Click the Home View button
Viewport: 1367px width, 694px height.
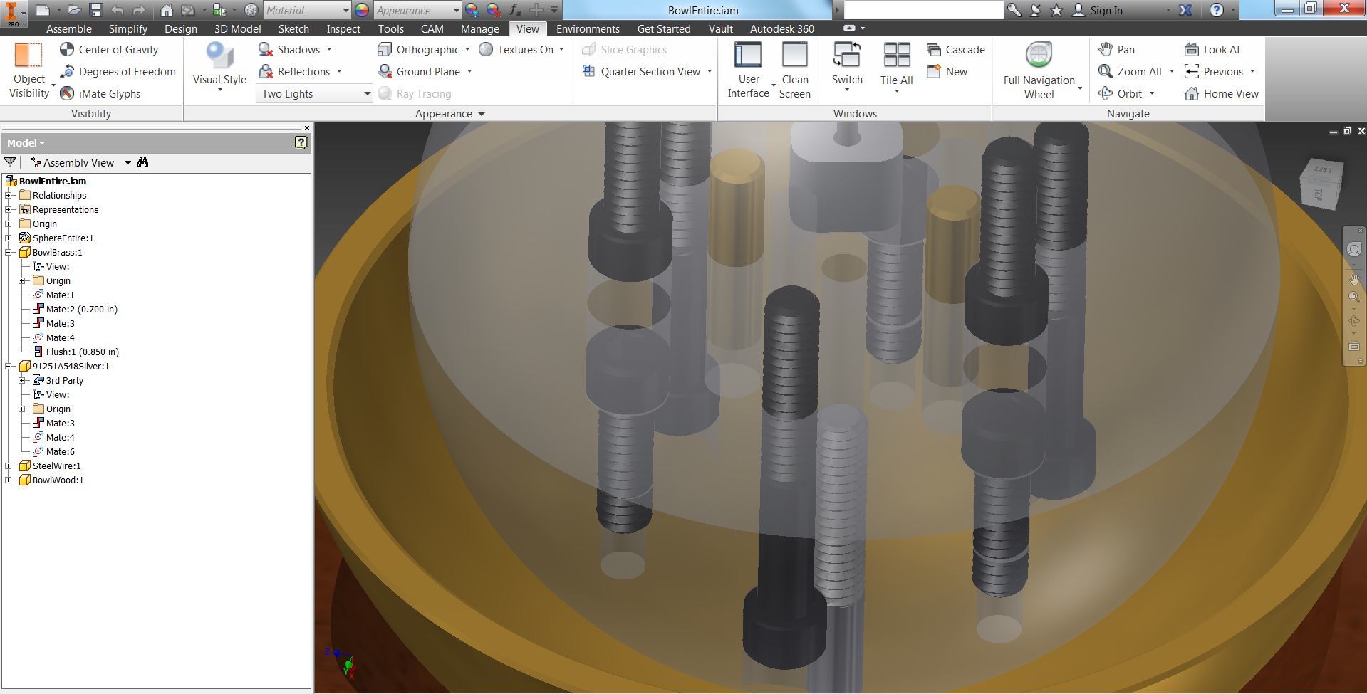coord(1222,93)
